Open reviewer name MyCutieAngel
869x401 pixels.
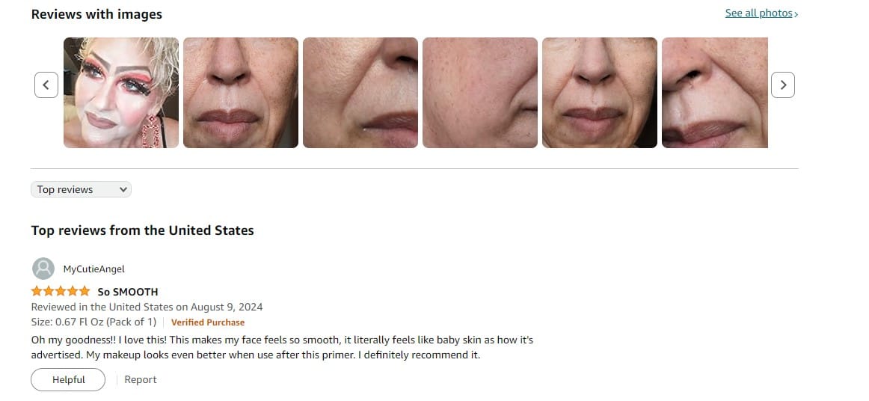point(93,269)
